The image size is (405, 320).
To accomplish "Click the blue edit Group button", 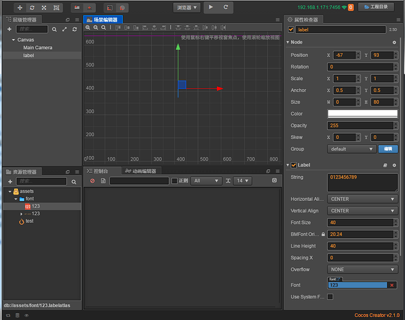I will [x=387, y=148].
